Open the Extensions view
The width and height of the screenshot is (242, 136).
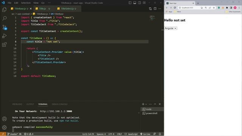coord(4,45)
